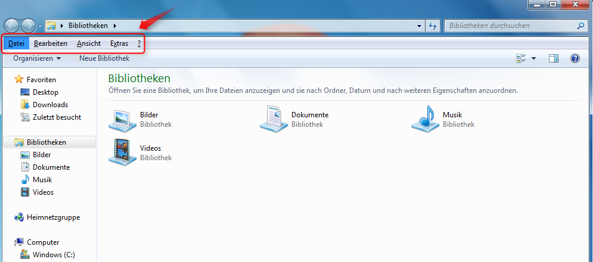Select Windows (C:) drive in sidebar

(x=54, y=255)
